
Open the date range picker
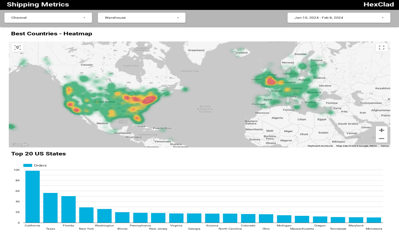[x=339, y=18]
